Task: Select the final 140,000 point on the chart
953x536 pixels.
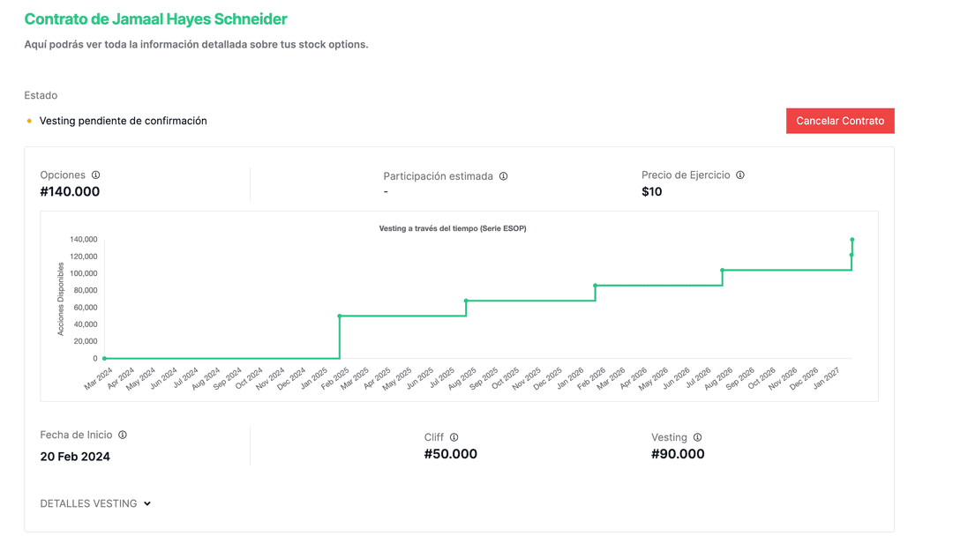Action: (852, 240)
